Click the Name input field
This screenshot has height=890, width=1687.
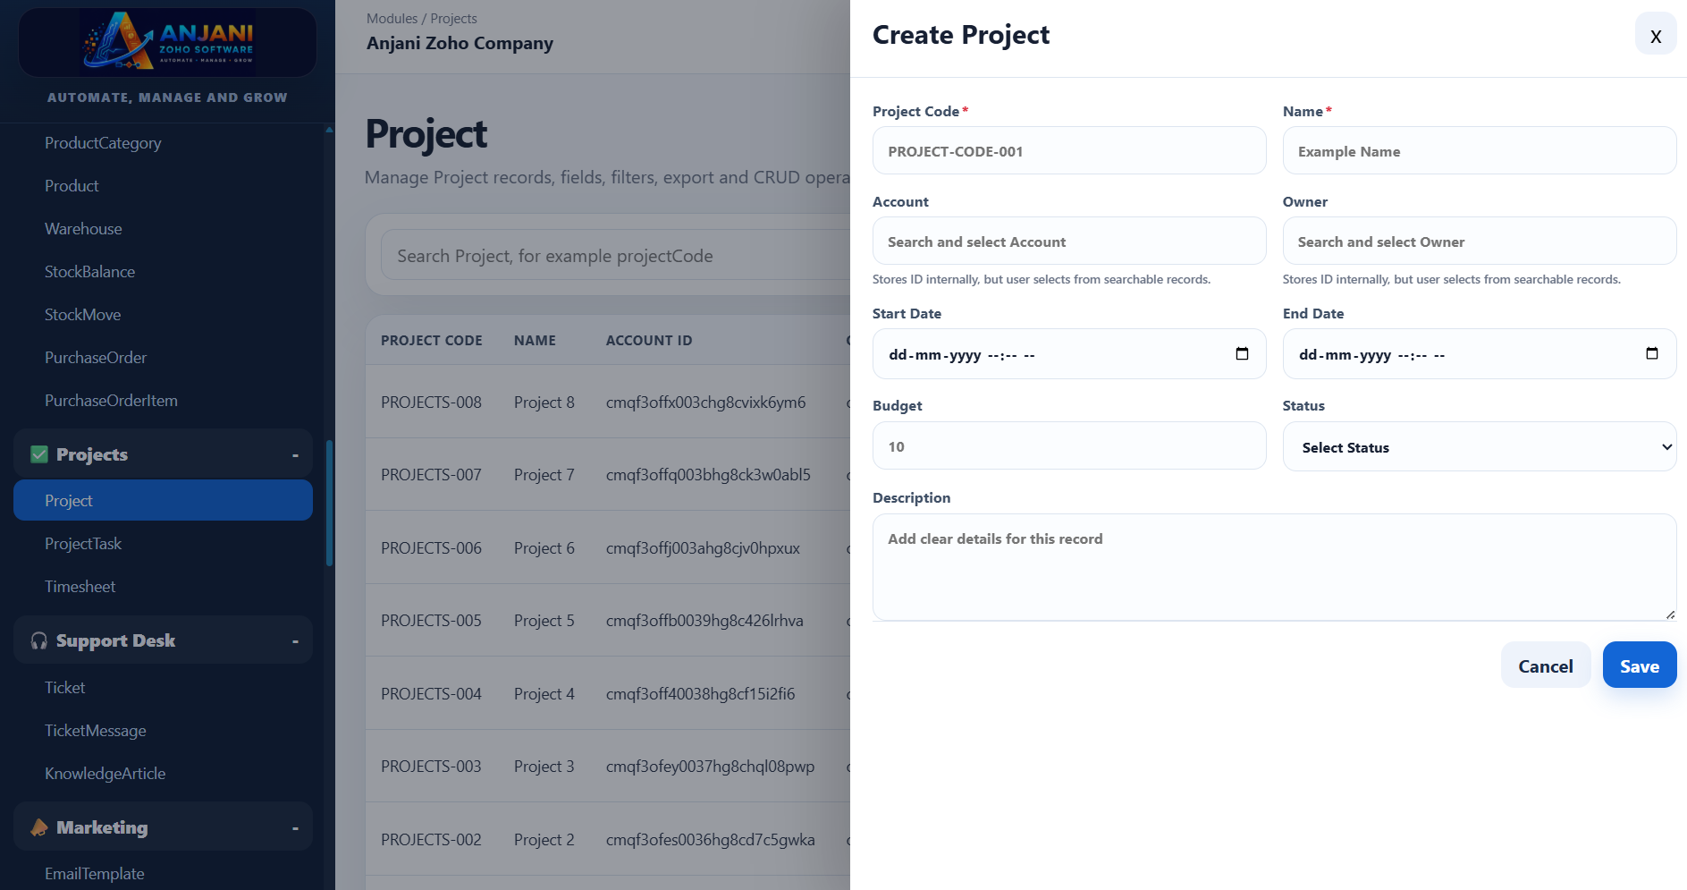1480,150
